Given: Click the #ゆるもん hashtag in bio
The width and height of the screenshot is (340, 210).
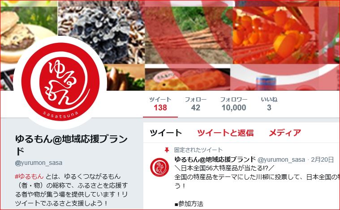Looking at the screenshot, I should (x=29, y=176).
